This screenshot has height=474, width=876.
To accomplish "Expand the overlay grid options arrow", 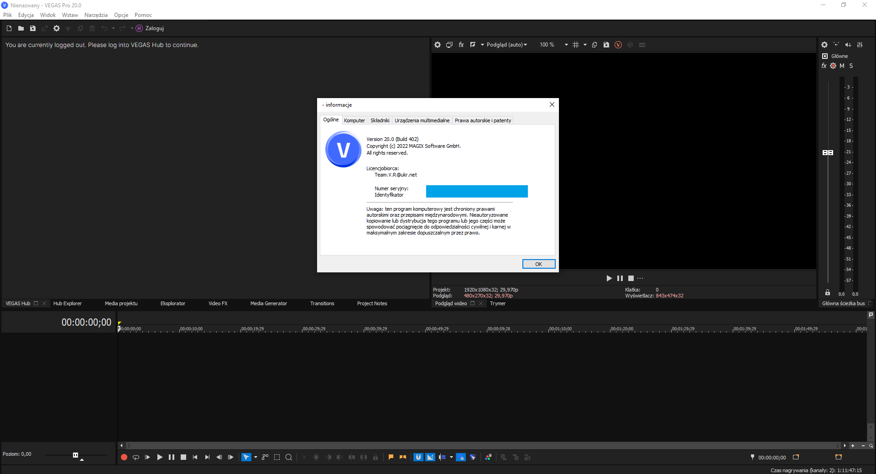I will (x=585, y=45).
